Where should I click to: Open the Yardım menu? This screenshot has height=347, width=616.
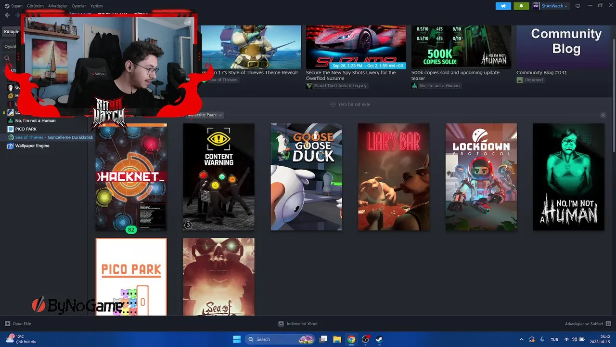[97, 6]
